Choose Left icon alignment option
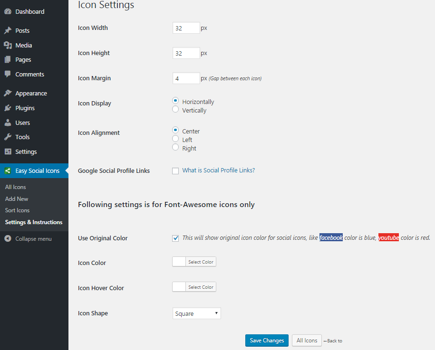The width and height of the screenshot is (435, 350). pos(175,139)
